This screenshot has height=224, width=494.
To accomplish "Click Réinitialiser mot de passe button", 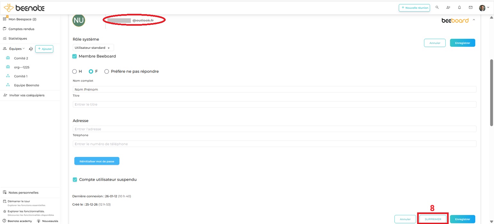I will click(97, 161).
